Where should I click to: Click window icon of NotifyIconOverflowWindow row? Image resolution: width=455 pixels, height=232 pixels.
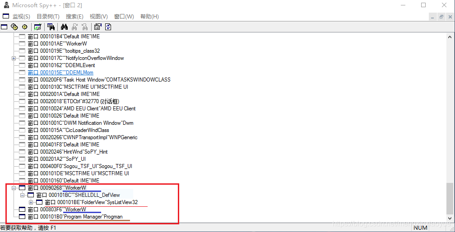[x=23, y=58]
